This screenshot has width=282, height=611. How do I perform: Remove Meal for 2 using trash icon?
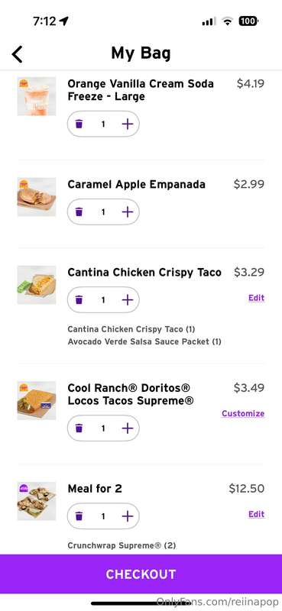(x=79, y=516)
